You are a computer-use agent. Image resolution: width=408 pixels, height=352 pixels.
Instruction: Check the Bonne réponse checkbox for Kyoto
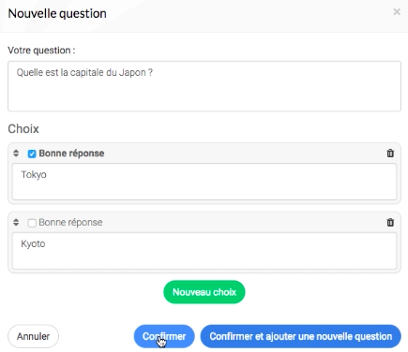point(32,223)
